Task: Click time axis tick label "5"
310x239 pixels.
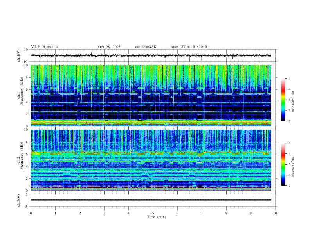Action: 153,213
